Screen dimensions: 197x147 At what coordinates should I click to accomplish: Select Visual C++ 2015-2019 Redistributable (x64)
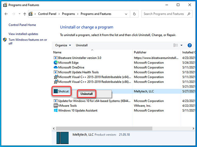[94, 77]
